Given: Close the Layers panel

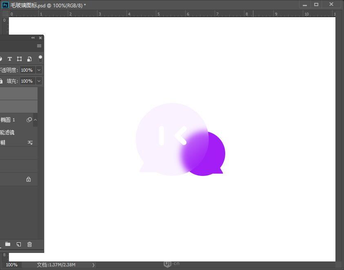Looking at the screenshot, I should [x=40, y=37].
